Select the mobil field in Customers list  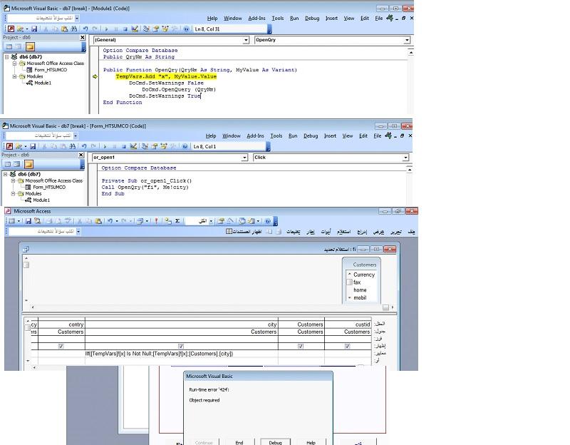360,297
